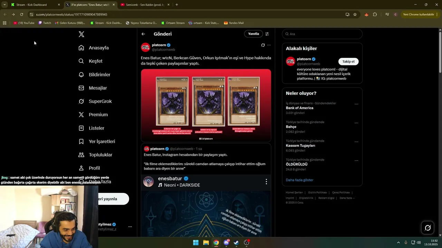
Task: Bookmark page with star icon
Action: (x=355, y=14)
